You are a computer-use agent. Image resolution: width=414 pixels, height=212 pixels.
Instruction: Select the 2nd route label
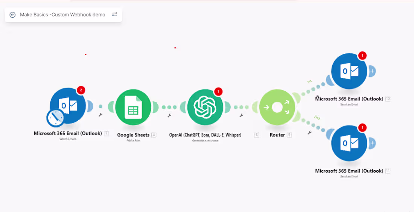pyautogui.click(x=317, y=118)
